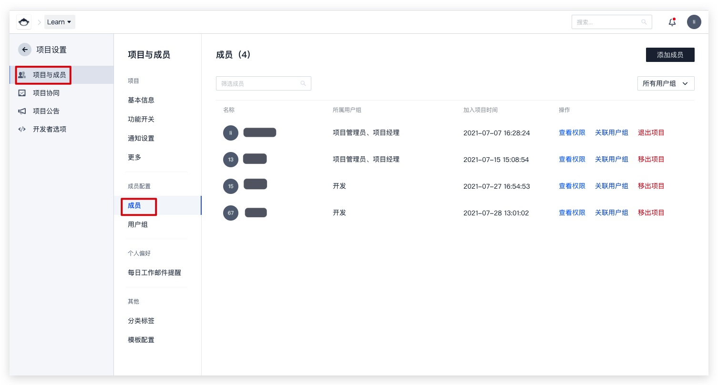Image resolution: width=718 pixels, height=385 pixels.
Task: Go to 每日工作邮件提醒 preference
Action: click(154, 273)
